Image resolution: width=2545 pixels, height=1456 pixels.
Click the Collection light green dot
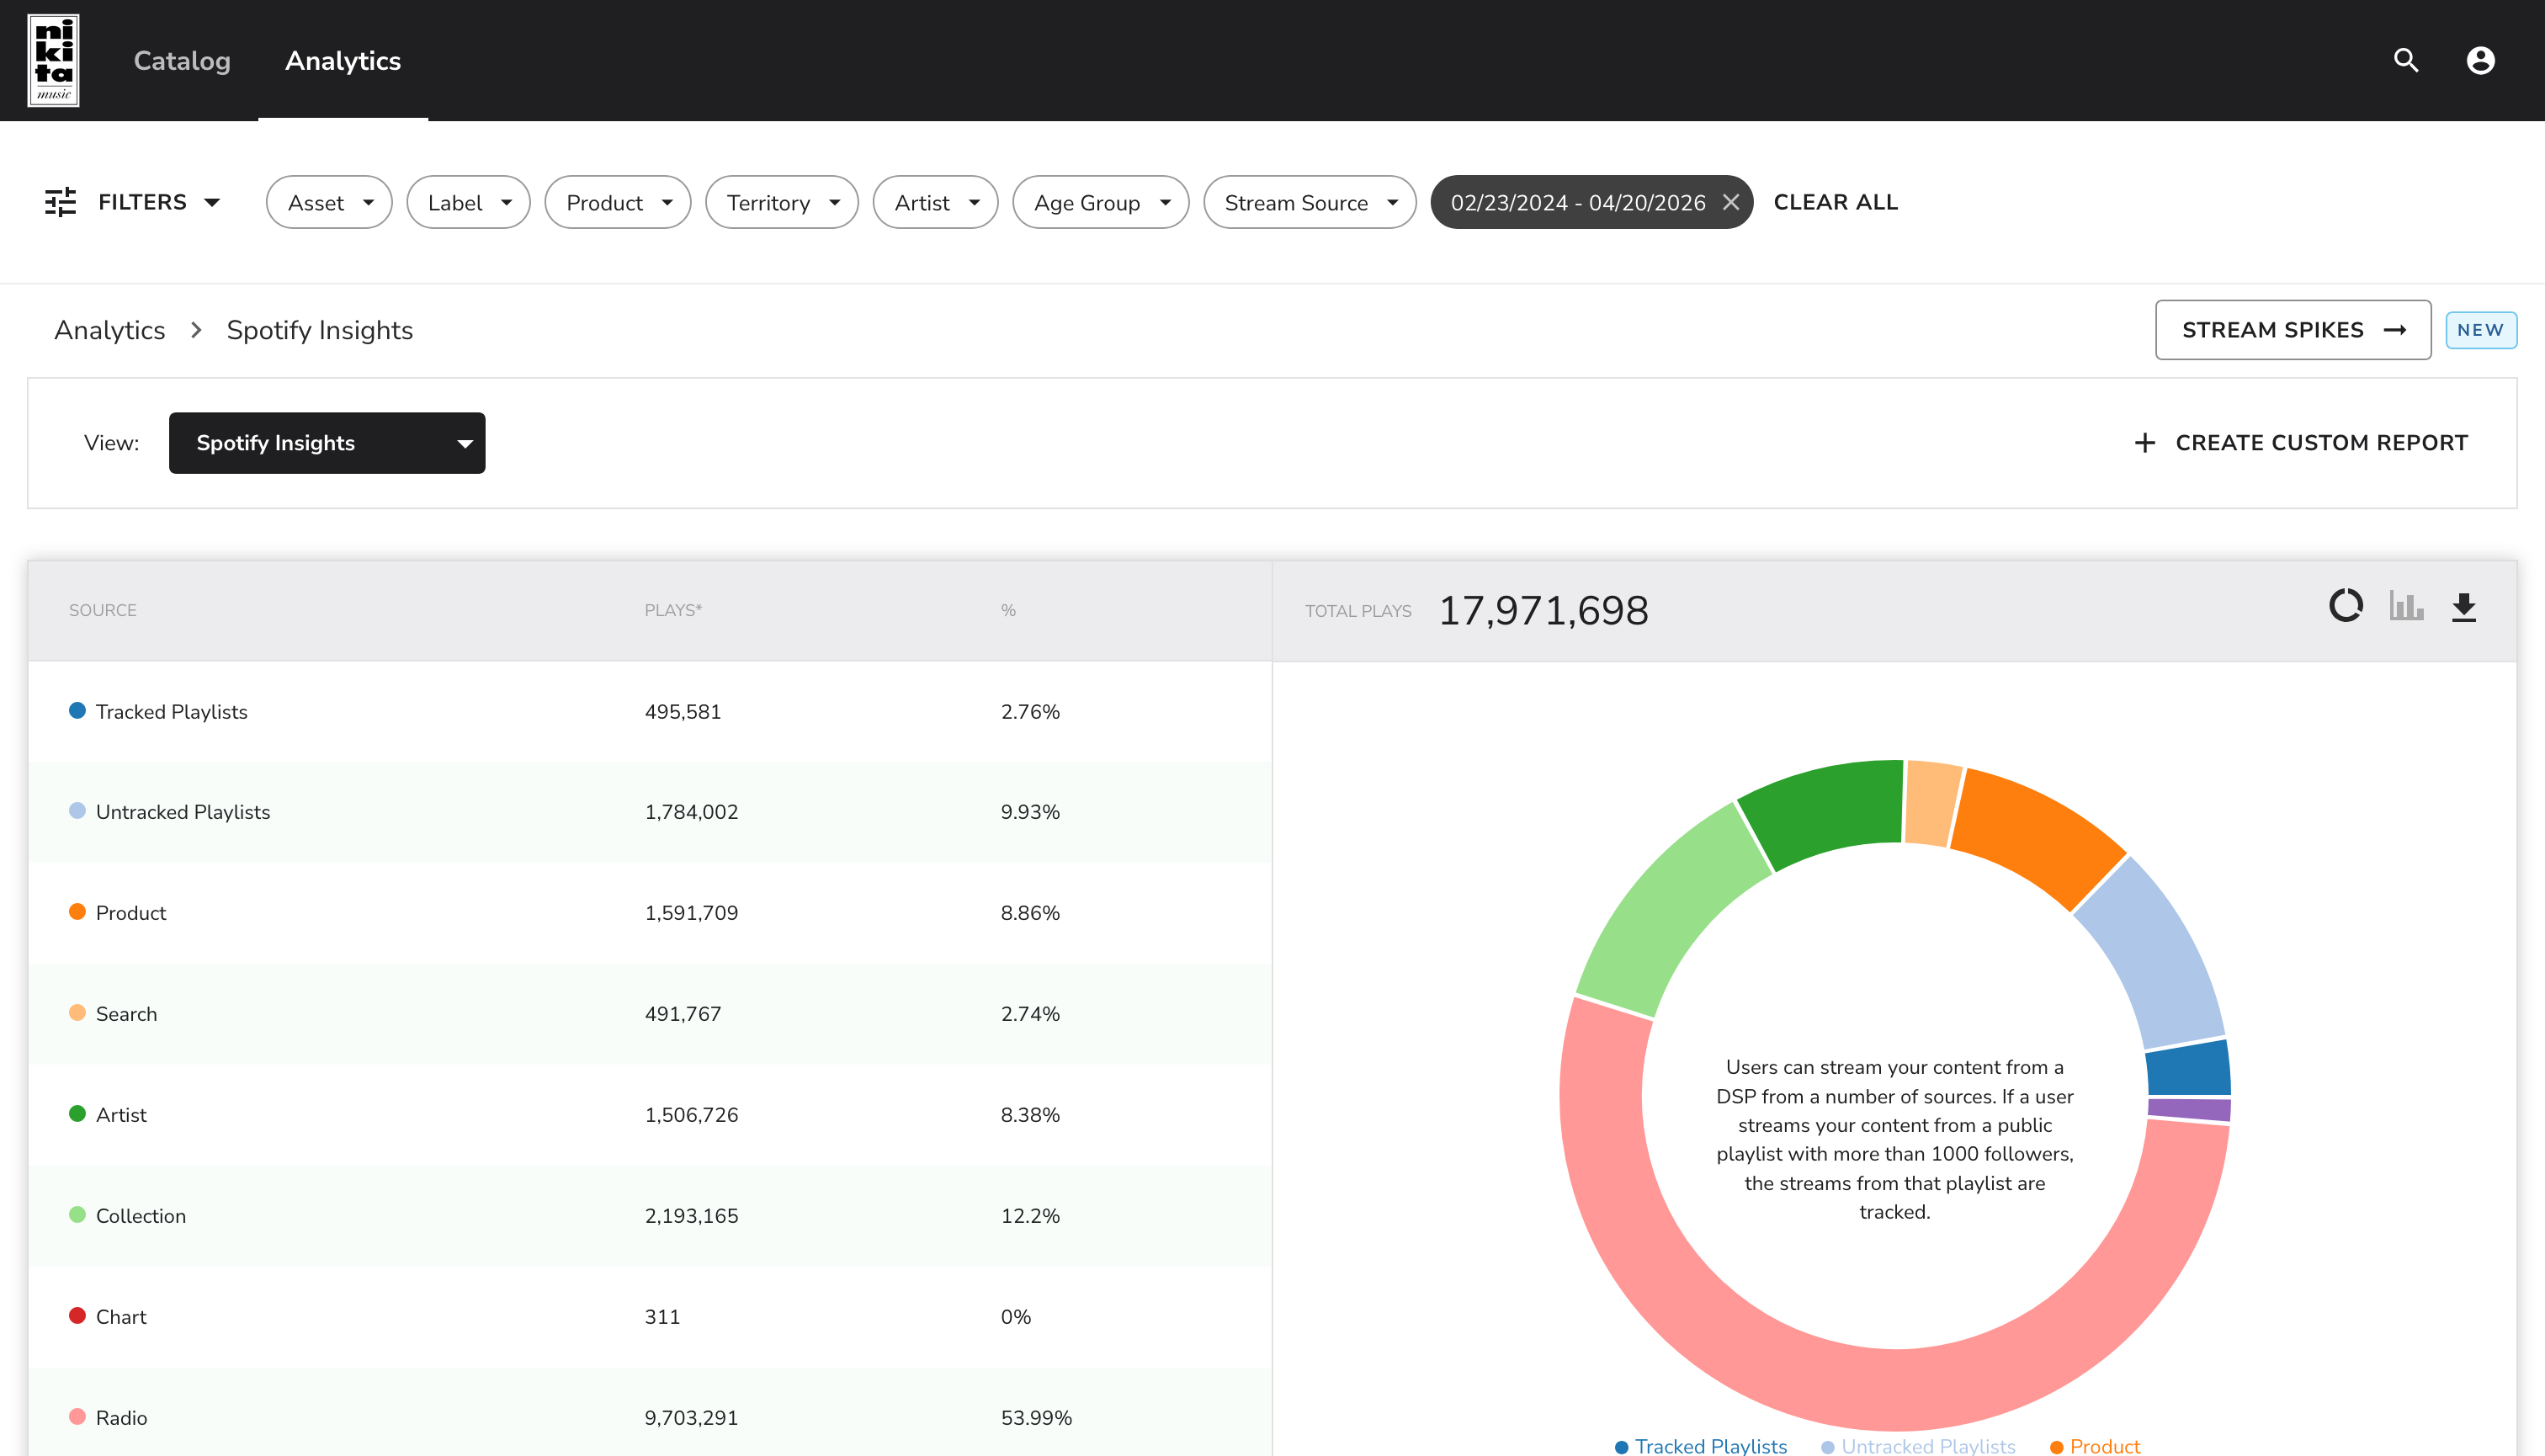(77, 1214)
